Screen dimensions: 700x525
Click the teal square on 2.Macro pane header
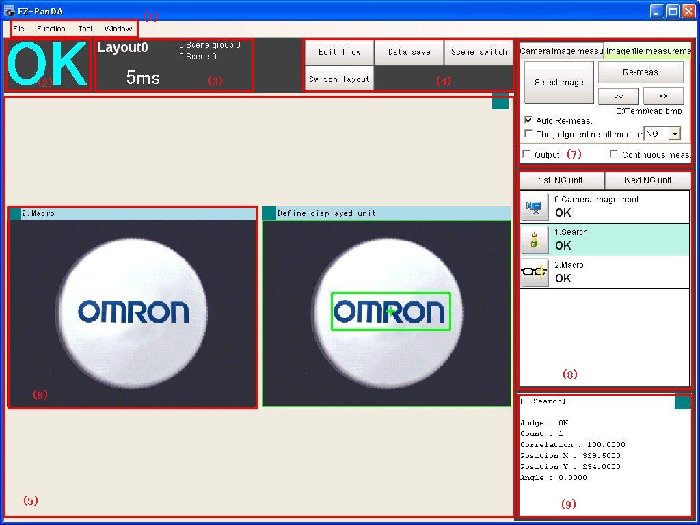click(x=15, y=213)
